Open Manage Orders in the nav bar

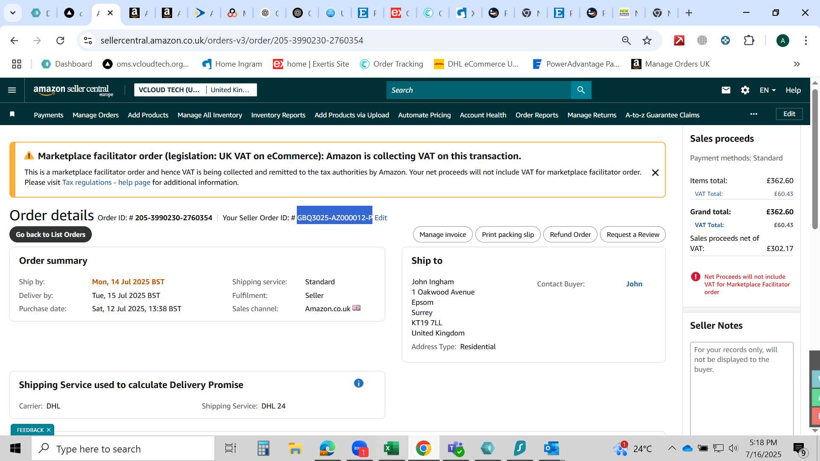(x=96, y=115)
